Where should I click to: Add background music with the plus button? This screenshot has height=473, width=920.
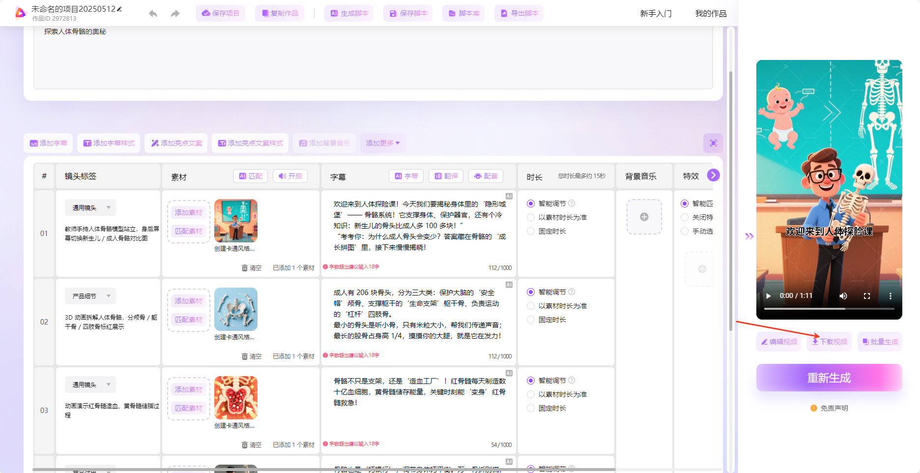coord(644,216)
